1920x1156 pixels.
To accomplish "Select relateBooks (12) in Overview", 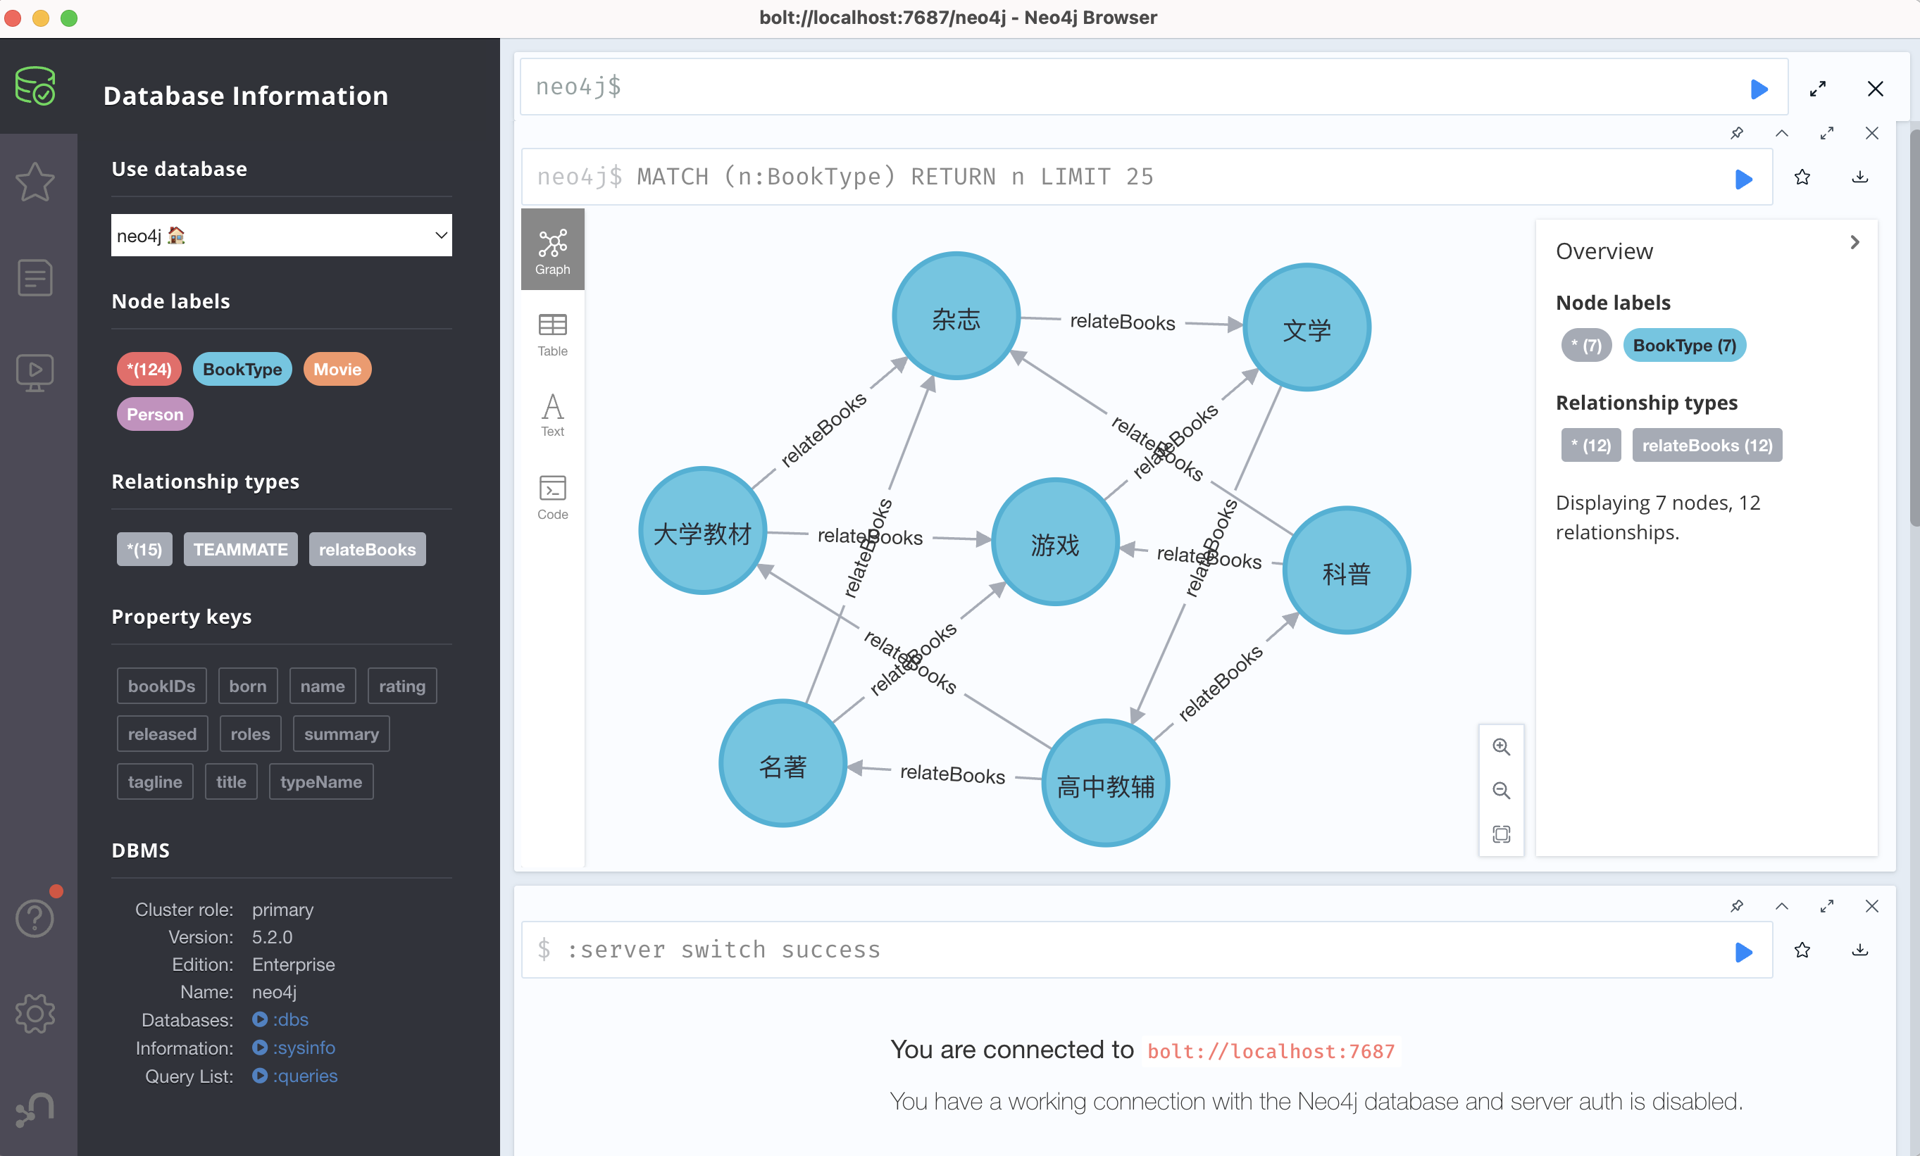I will point(1707,445).
